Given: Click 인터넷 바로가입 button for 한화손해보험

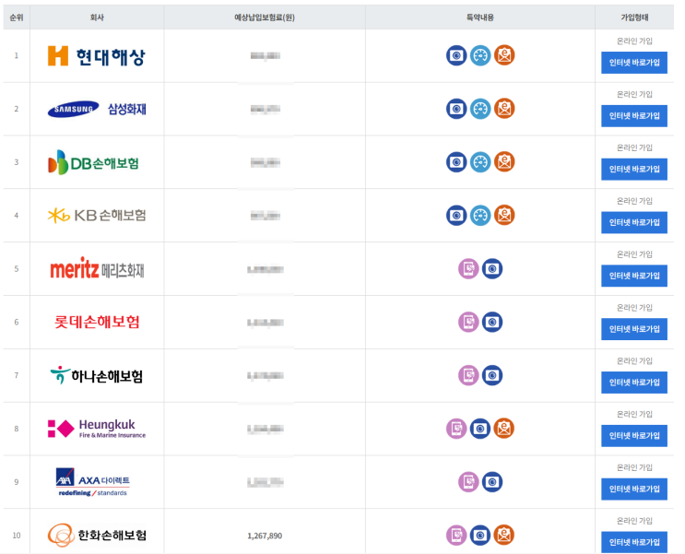Looking at the screenshot, I should [634, 542].
